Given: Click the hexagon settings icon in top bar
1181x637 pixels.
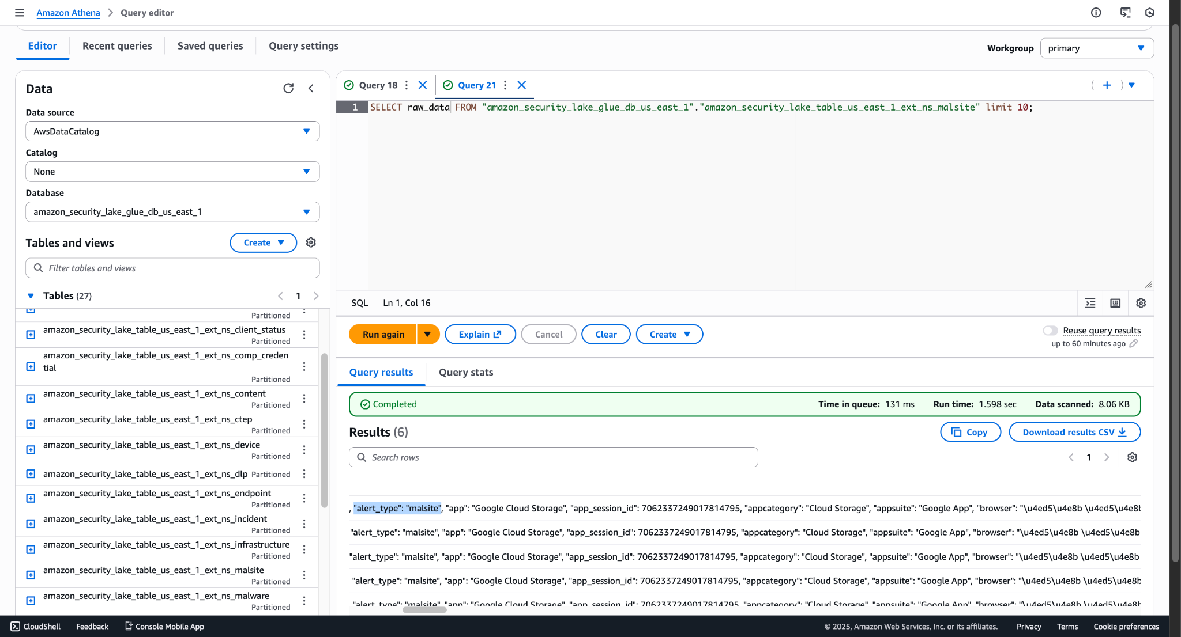Looking at the screenshot, I should (1149, 13).
